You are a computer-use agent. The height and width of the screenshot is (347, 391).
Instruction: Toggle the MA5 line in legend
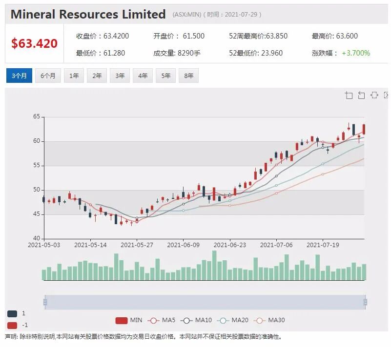point(162,320)
